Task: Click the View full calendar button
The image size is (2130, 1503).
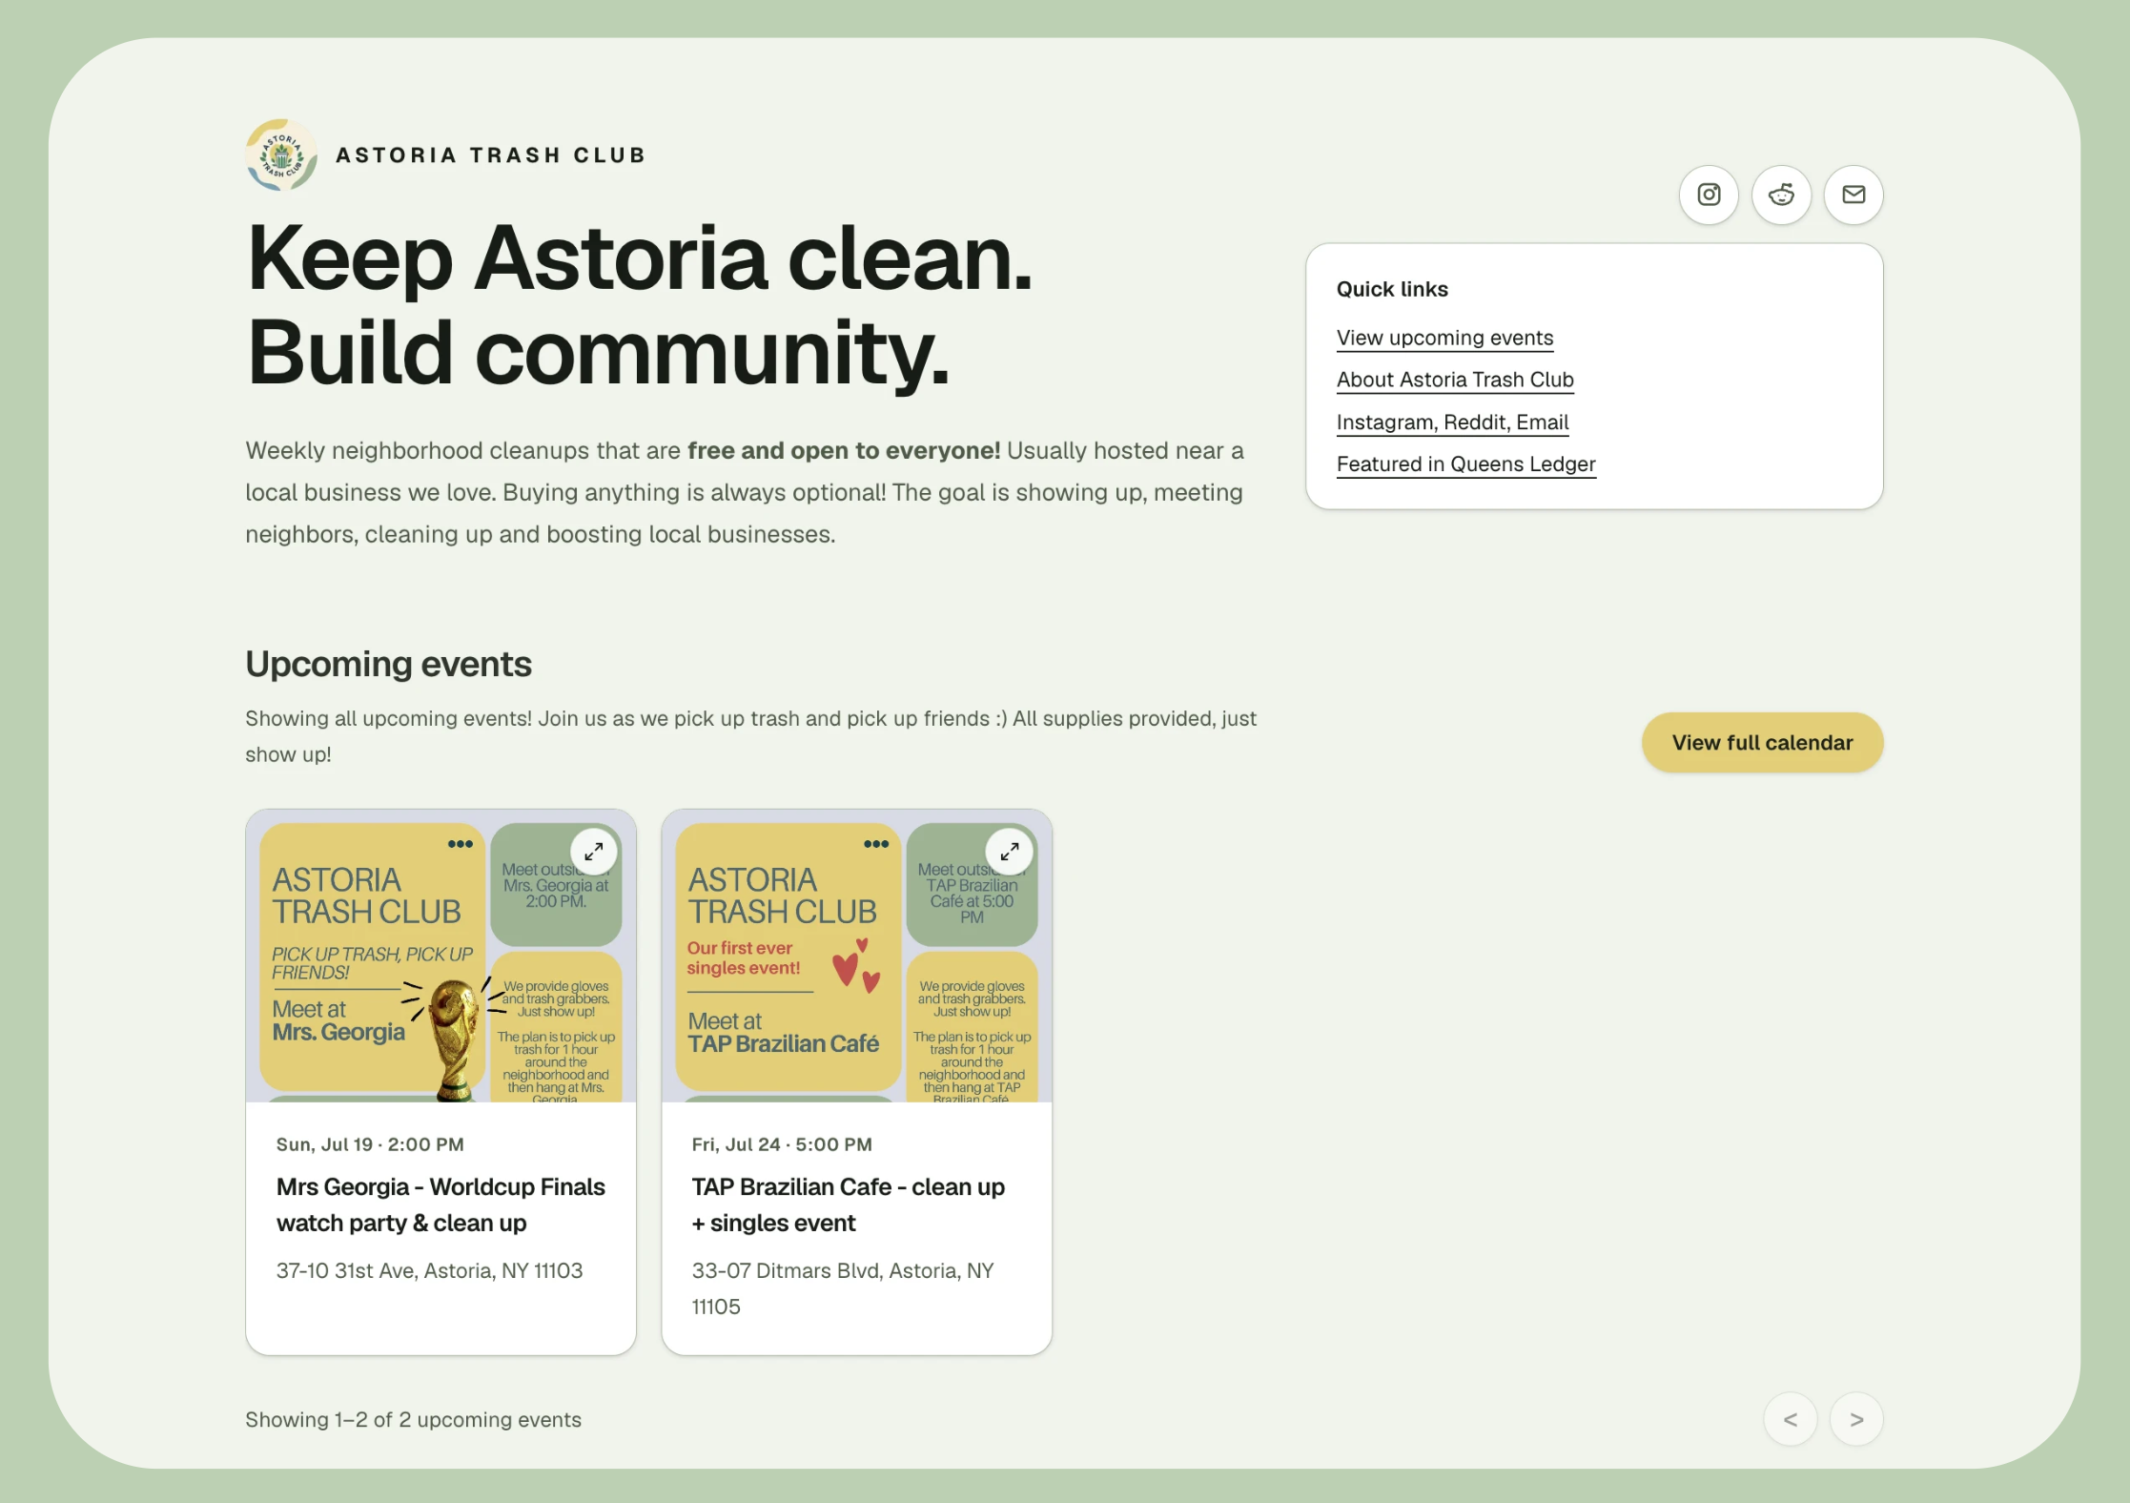Action: tap(1762, 742)
